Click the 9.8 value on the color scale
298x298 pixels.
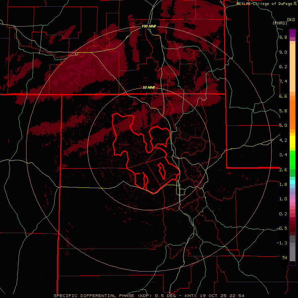coord(283,37)
